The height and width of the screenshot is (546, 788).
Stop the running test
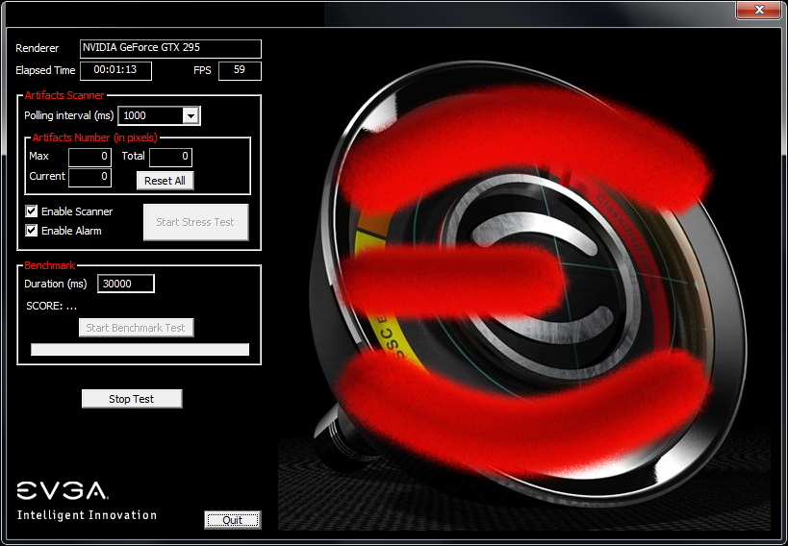pos(132,399)
